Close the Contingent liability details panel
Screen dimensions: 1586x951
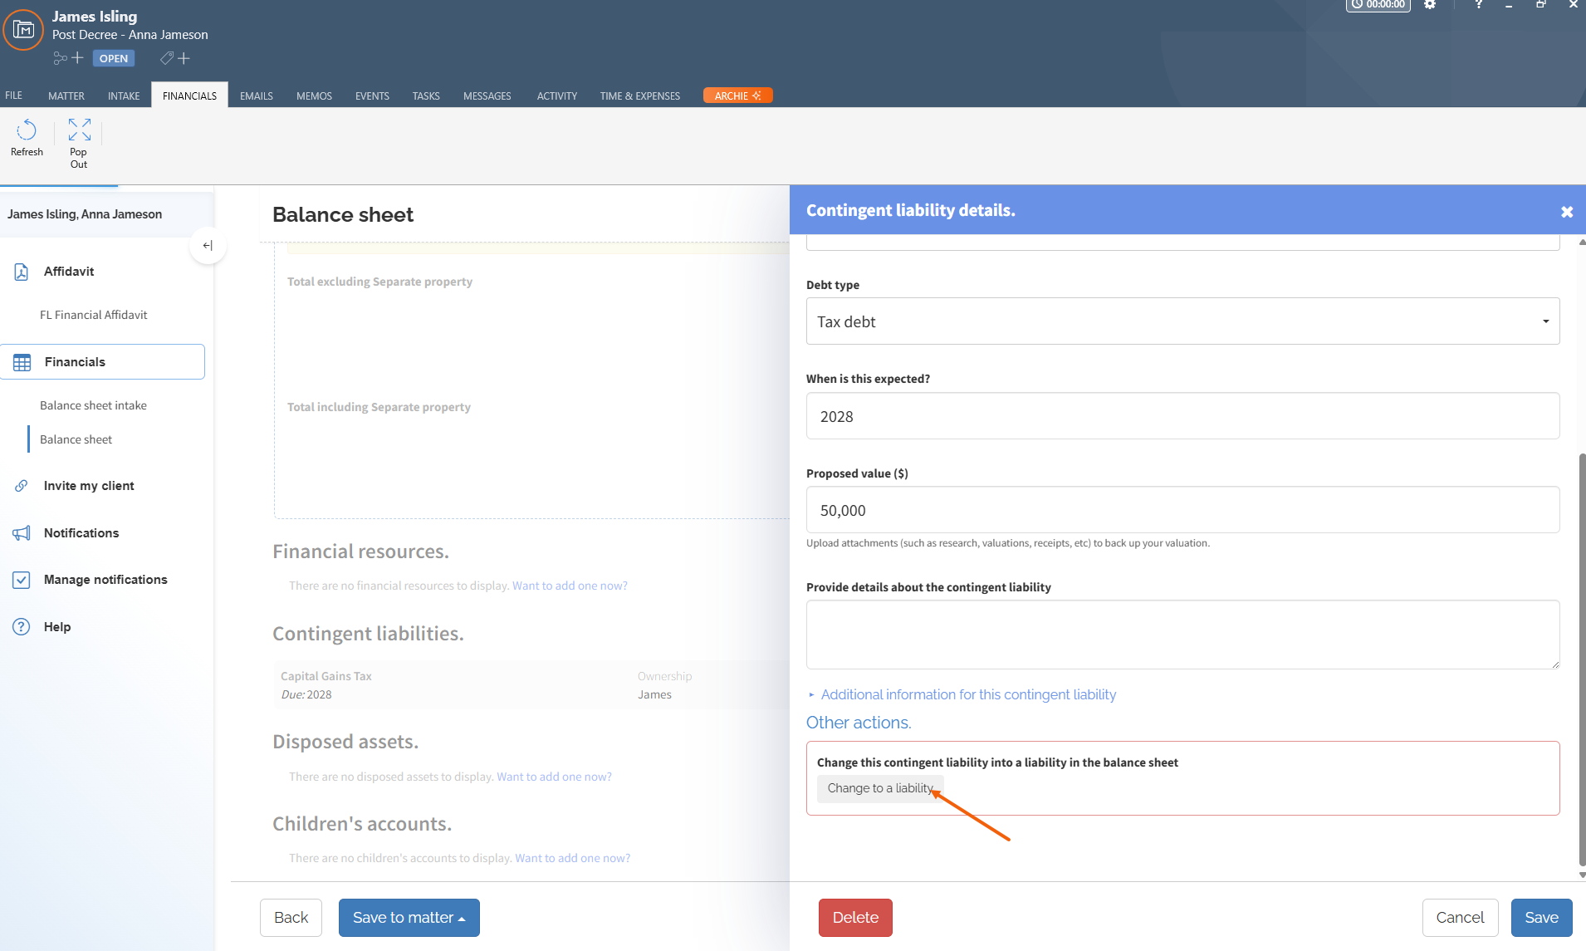1567,212
